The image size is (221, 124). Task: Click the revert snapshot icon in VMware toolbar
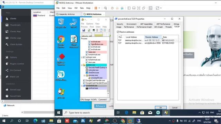[117, 8]
